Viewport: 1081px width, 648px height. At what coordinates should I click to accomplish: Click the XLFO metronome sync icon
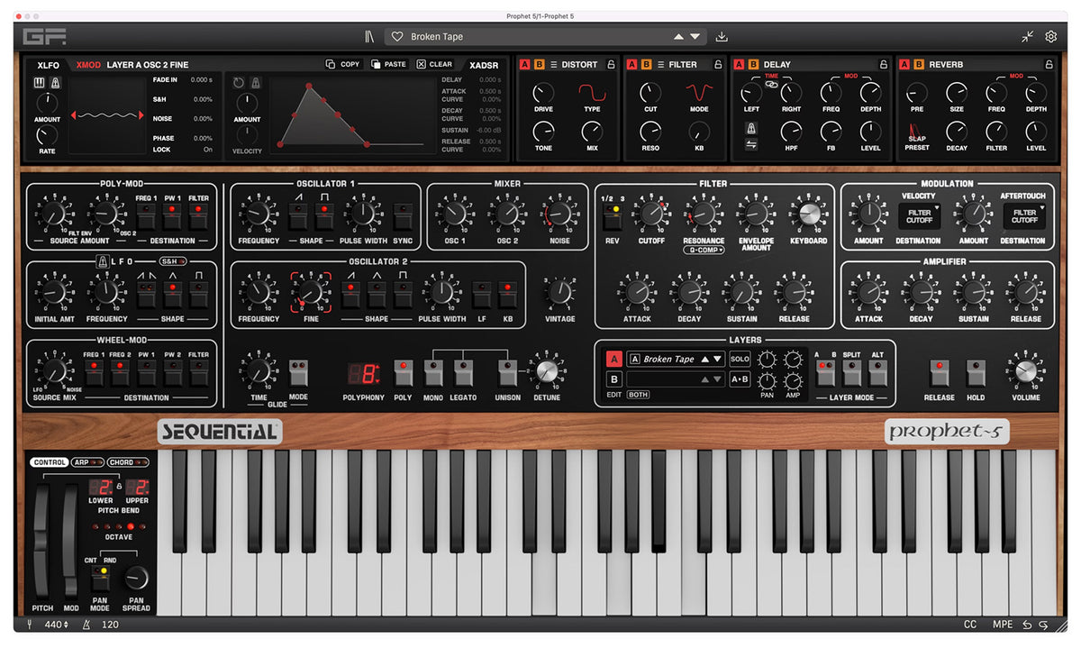[x=55, y=83]
